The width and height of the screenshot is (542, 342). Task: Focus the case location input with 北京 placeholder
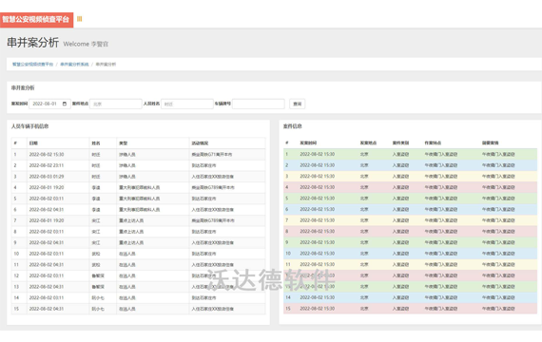(116, 104)
